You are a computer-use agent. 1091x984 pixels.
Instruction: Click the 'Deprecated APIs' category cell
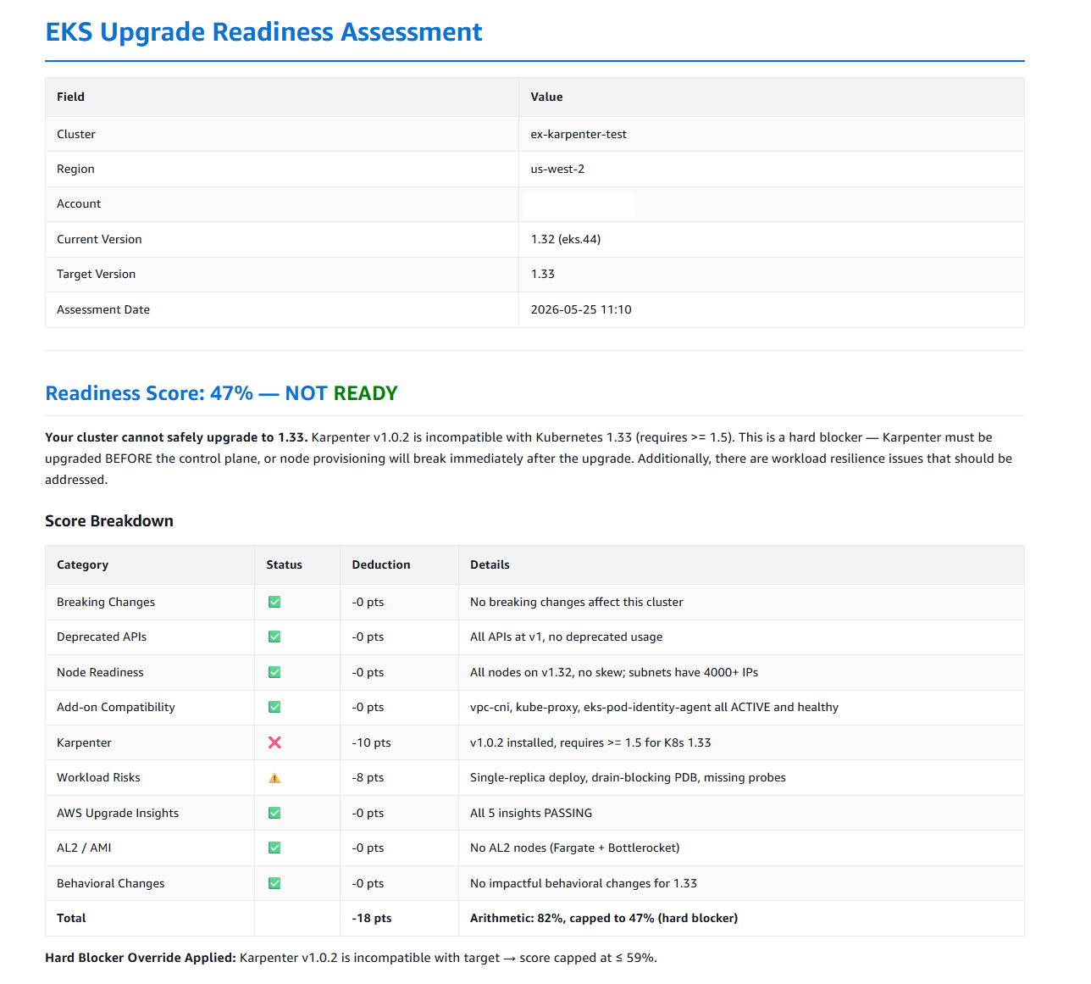pyautogui.click(x=102, y=637)
